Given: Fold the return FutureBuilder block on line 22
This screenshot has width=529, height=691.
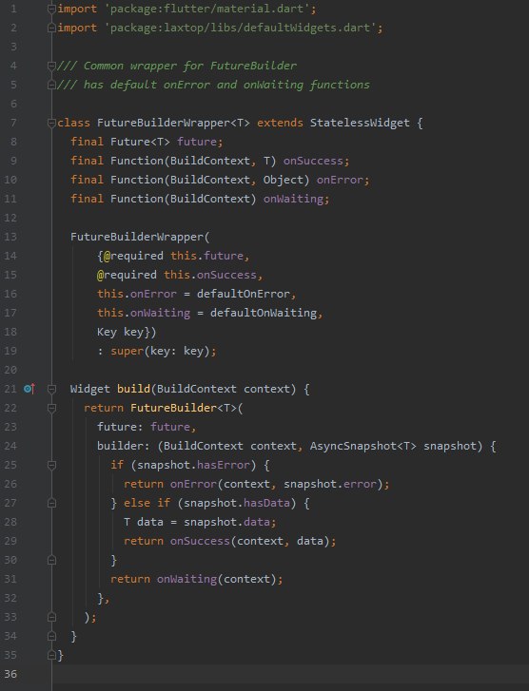Looking at the screenshot, I should (x=51, y=408).
